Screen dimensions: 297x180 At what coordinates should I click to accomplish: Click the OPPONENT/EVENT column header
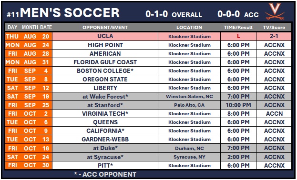click(105, 28)
